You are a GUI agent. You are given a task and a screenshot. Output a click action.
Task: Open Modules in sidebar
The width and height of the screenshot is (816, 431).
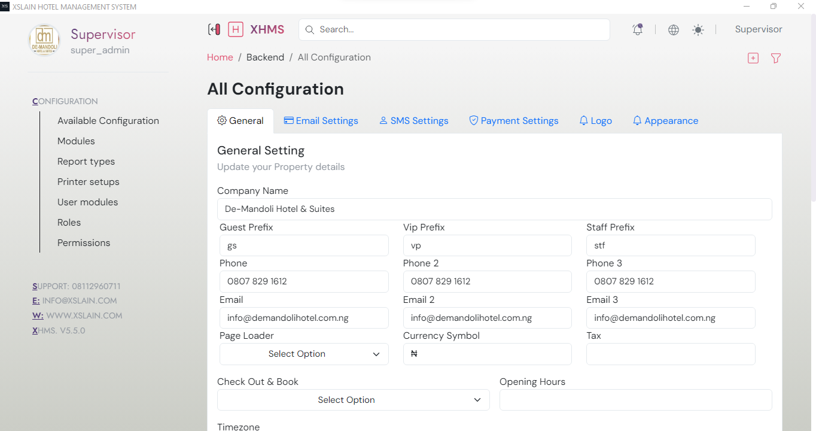(x=76, y=141)
